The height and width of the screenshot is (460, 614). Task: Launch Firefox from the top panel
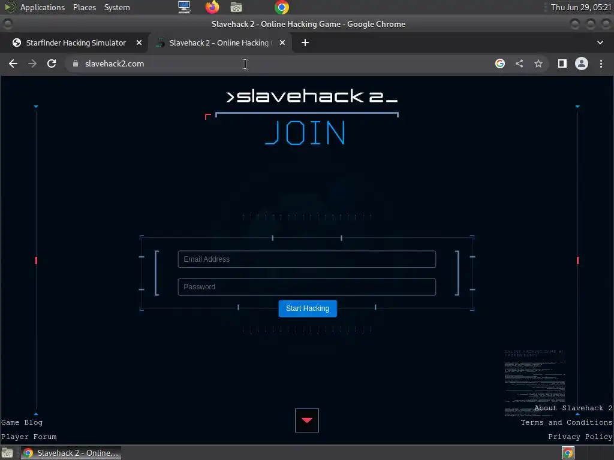pyautogui.click(x=212, y=7)
